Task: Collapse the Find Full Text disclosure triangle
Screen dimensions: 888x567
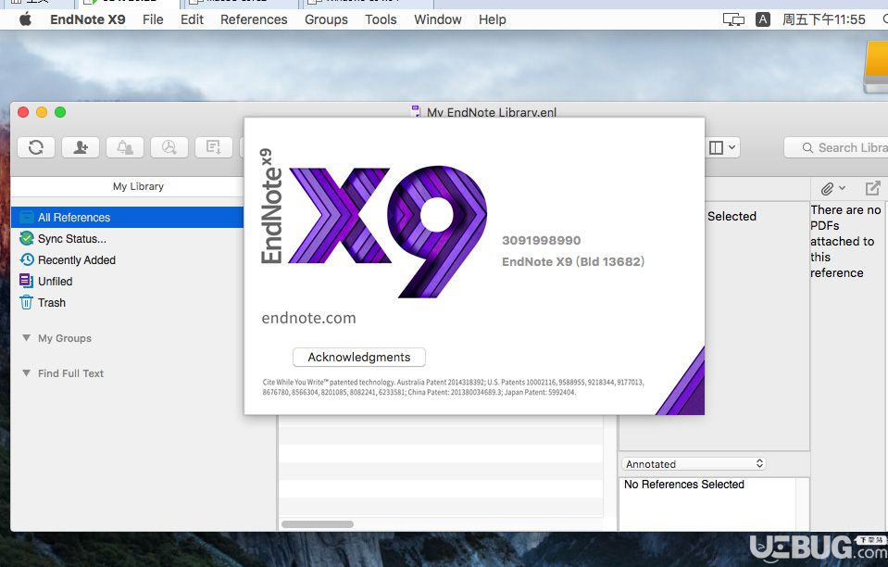Action: click(26, 372)
